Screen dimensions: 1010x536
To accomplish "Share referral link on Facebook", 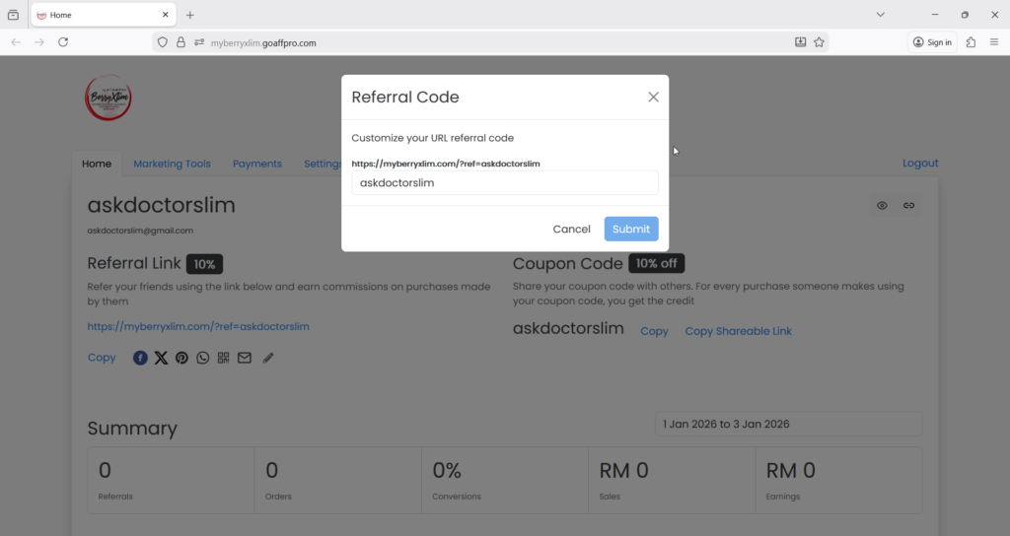I will [140, 358].
